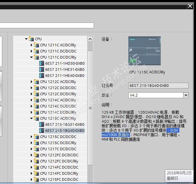The height and width of the screenshot is (184, 196).
Task: Click the device tree vertical scrollbar thumb
Action: pyautogui.click(x=90, y=108)
